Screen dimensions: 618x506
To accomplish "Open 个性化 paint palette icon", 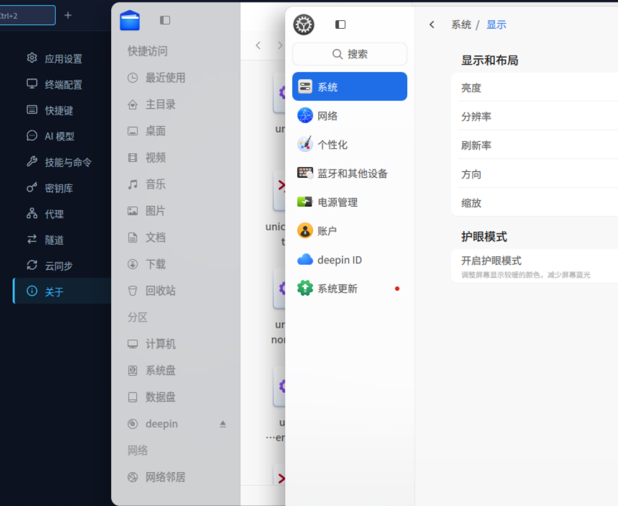I will coord(305,144).
